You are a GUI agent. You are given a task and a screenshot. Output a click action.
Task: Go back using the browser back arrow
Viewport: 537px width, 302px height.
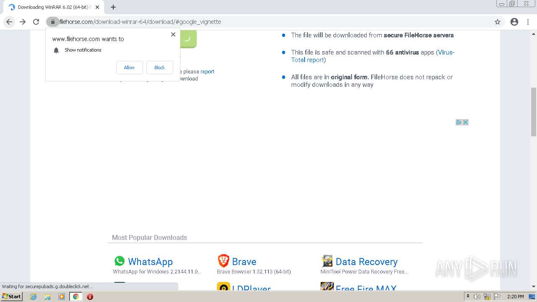pos(9,22)
